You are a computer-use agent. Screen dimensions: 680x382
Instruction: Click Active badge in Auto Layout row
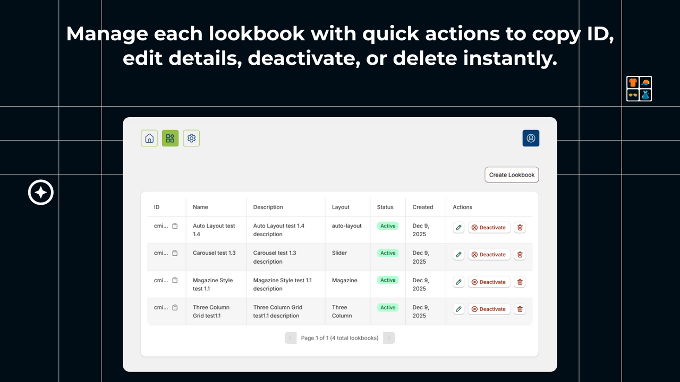click(x=388, y=226)
